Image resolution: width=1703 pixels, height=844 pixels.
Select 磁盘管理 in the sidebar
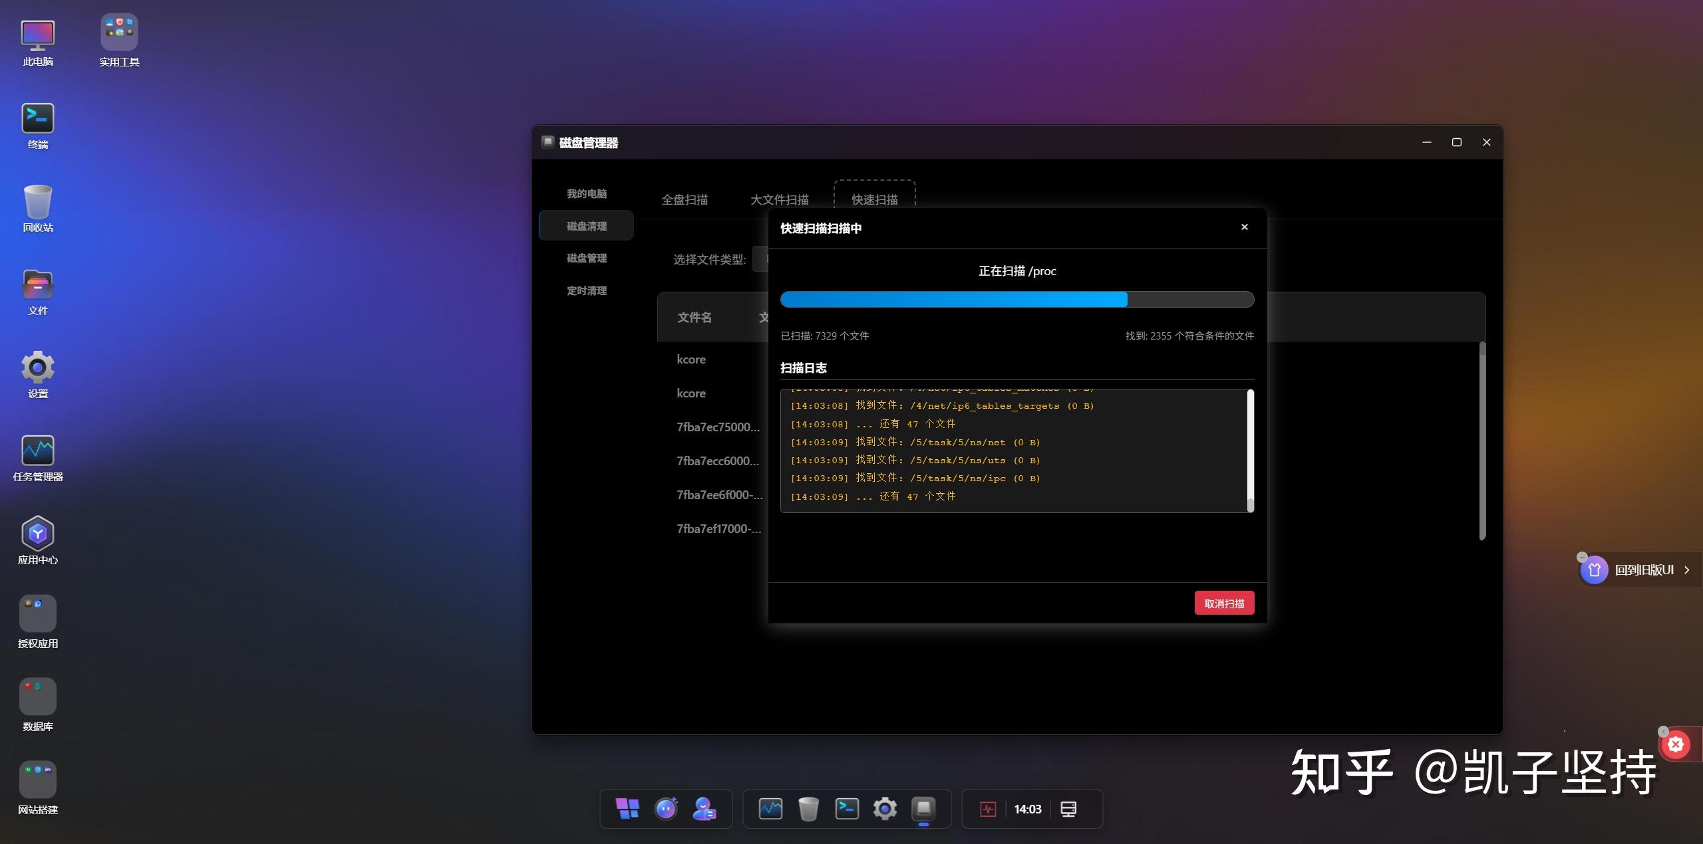pos(586,259)
